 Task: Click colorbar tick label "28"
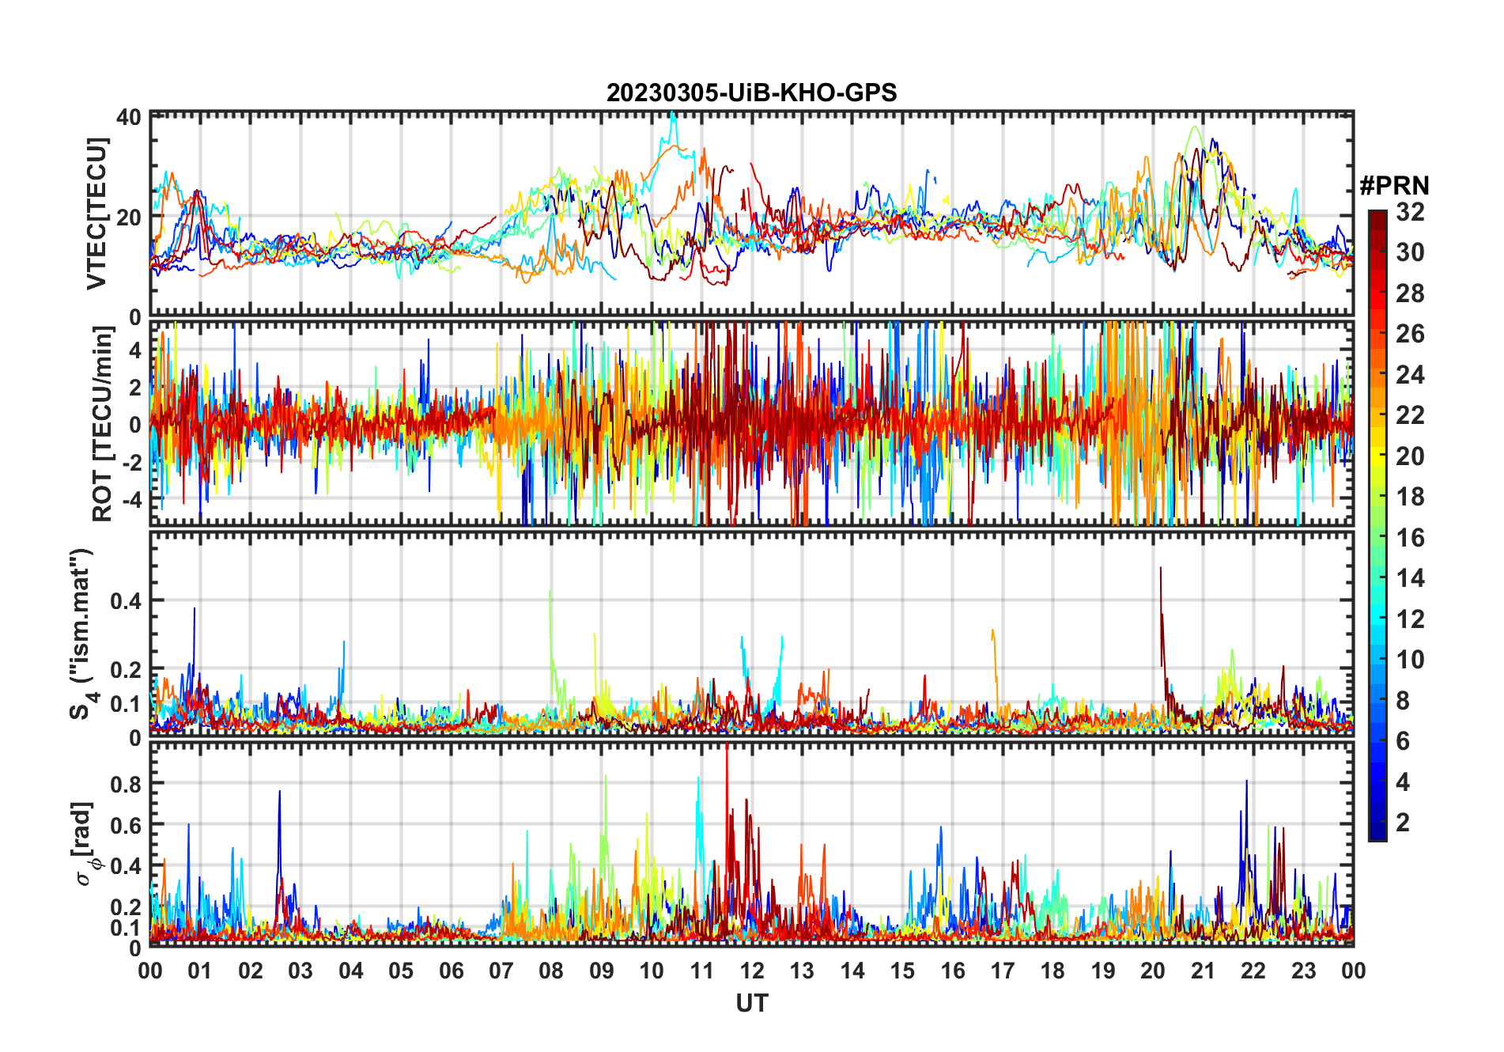(1410, 293)
